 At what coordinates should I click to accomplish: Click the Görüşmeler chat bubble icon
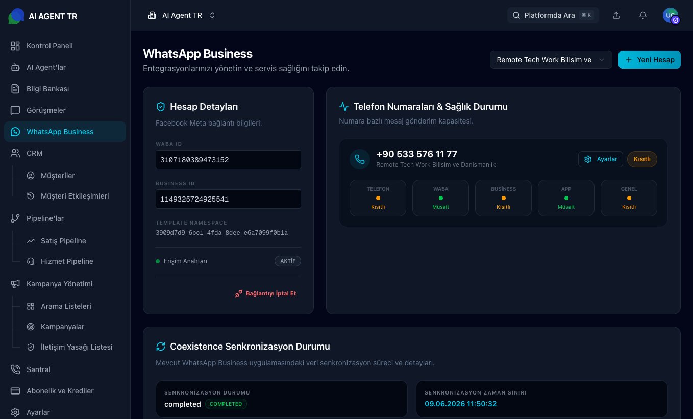(15, 110)
